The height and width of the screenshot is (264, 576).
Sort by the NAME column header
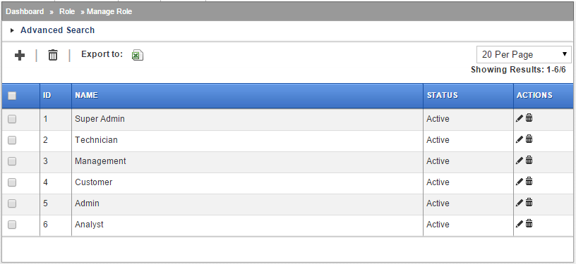(x=86, y=95)
